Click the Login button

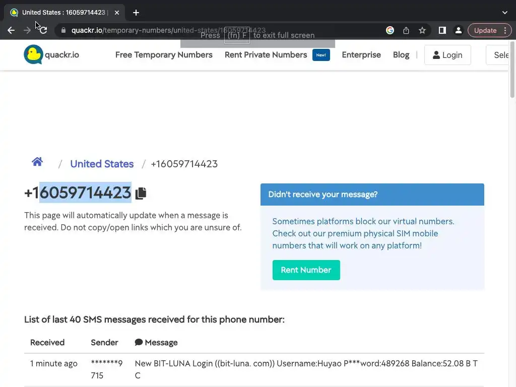(x=447, y=55)
